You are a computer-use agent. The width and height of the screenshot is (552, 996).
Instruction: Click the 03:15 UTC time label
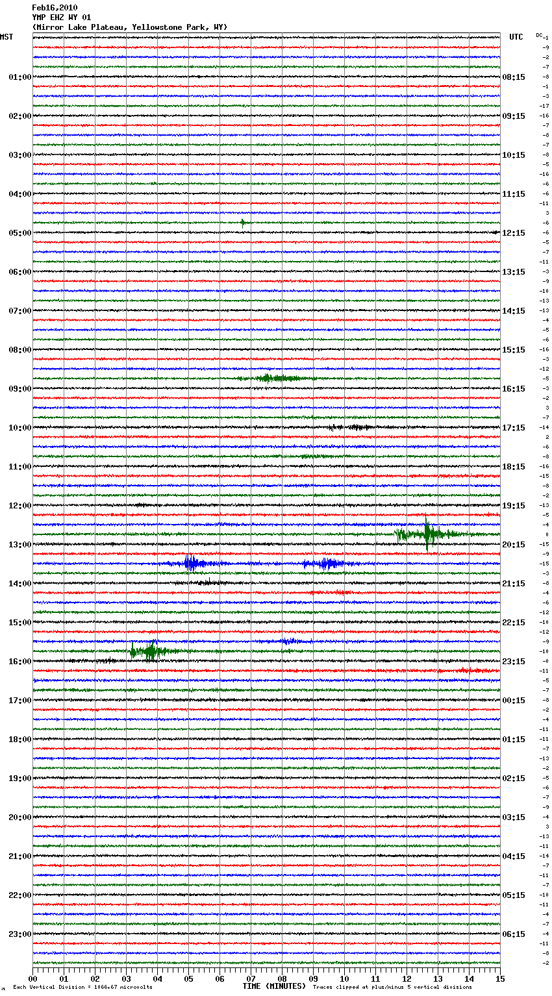click(514, 817)
